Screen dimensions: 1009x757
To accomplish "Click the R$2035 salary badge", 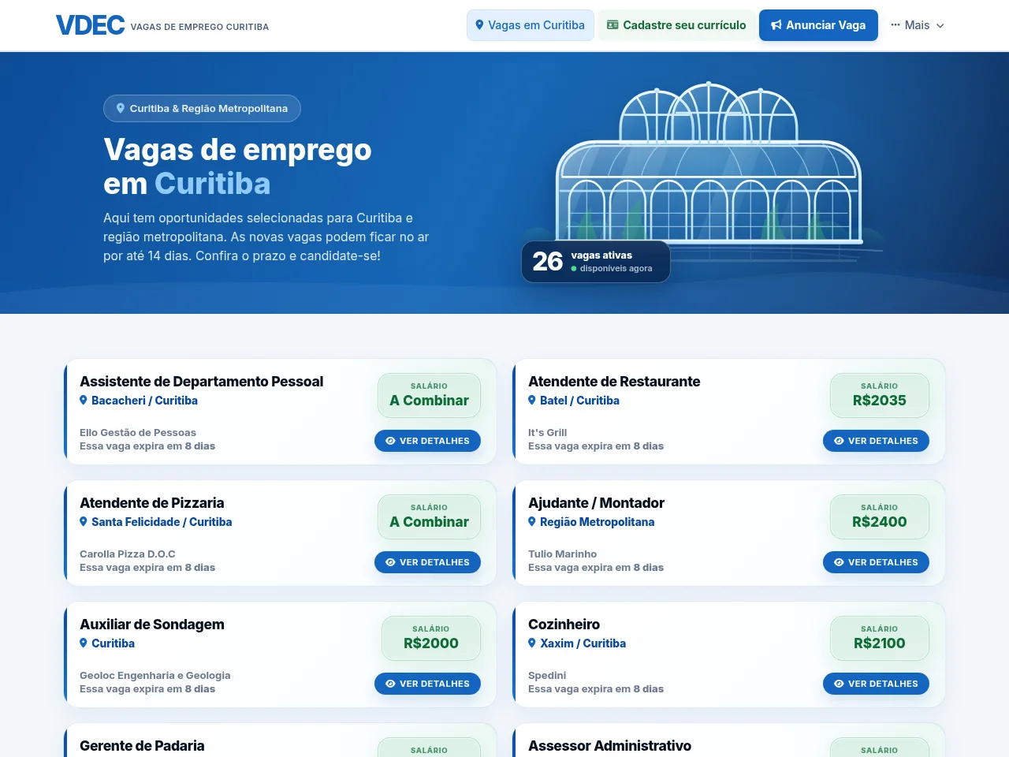I will tap(880, 395).
